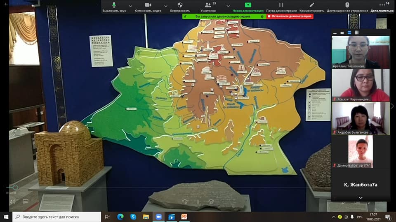Mute microphone with Выключить звук button
This screenshot has width=396, height=222.
(114, 7)
